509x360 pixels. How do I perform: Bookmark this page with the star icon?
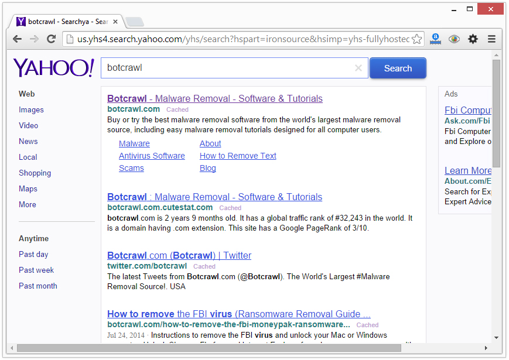click(416, 39)
